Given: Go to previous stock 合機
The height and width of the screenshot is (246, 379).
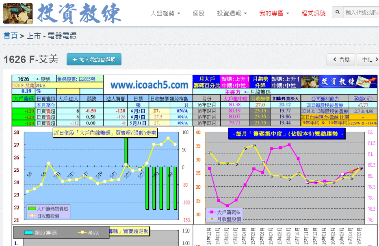Looking at the screenshot, I should point(341,60).
